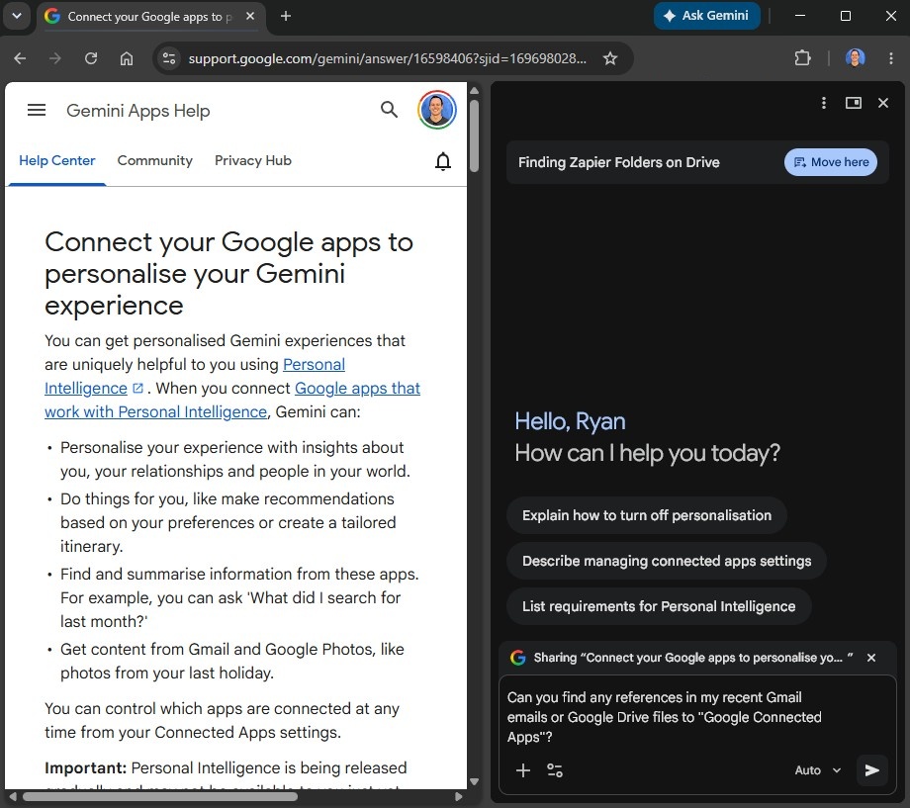Open Gemini panel more options menu

point(824,103)
